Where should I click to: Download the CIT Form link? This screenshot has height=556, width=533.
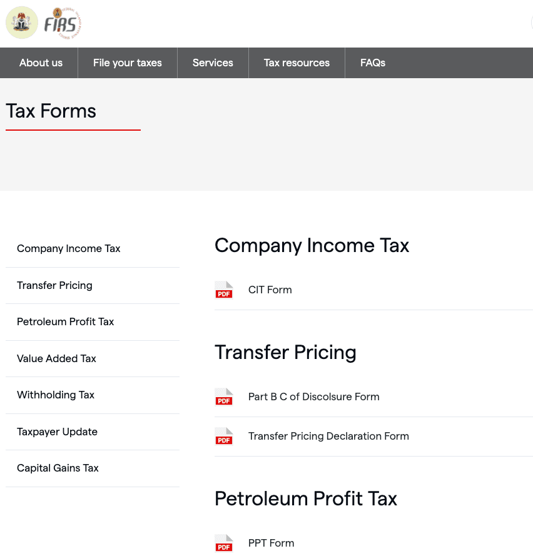click(x=270, y=290)
